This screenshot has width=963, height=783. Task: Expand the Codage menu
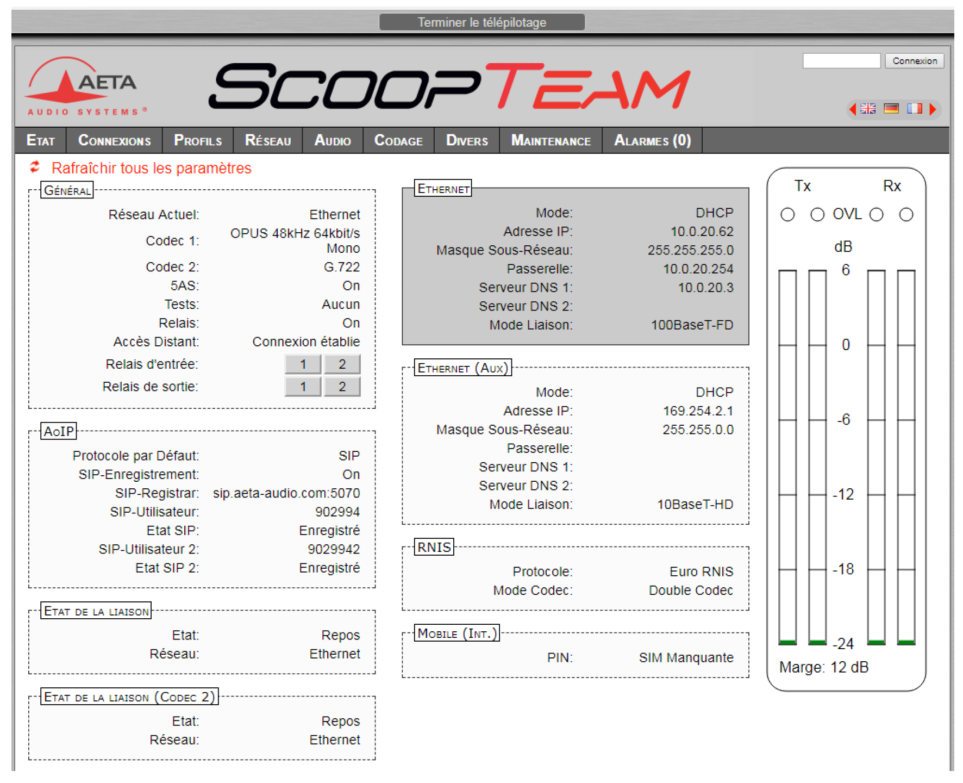coord(398,141)
